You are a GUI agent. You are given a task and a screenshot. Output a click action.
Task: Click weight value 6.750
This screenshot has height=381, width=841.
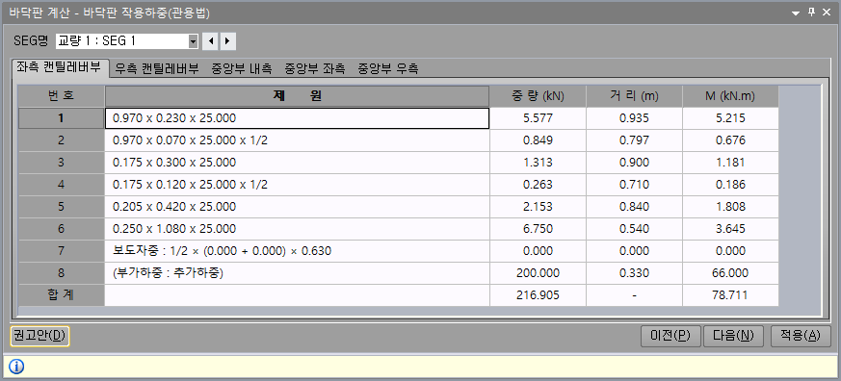coord(538,229)
